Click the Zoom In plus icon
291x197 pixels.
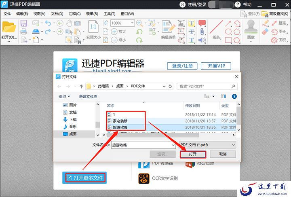pos(114,32)
